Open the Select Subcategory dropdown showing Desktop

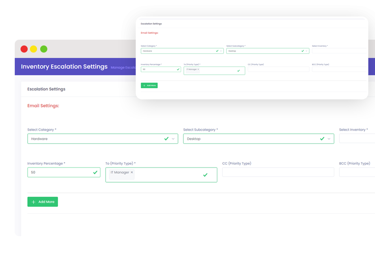point(258,139)
